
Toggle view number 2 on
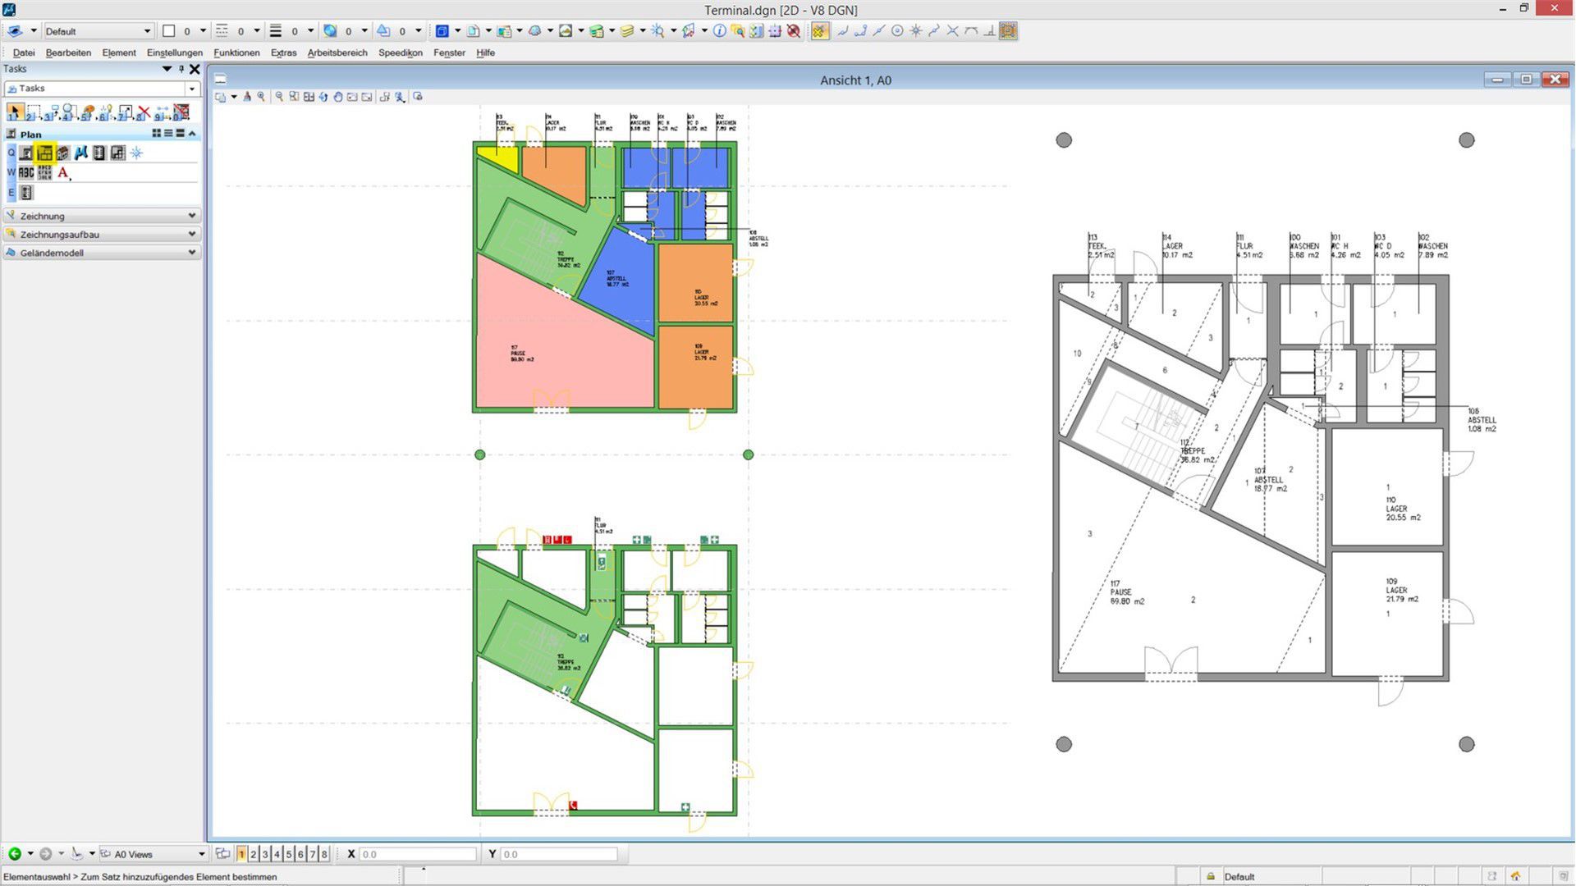(x=253, y=854)
